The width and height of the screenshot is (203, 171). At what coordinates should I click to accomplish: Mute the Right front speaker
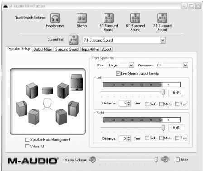(161, 138)
